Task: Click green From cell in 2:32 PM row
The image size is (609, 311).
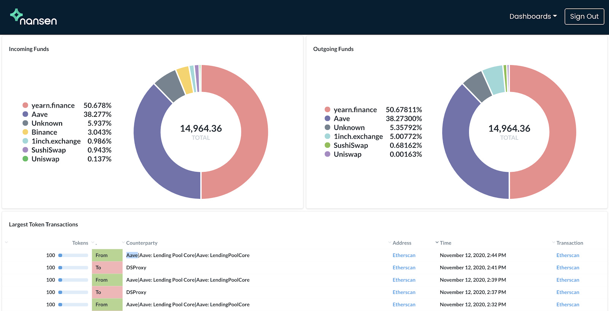Action: [107, 305]
